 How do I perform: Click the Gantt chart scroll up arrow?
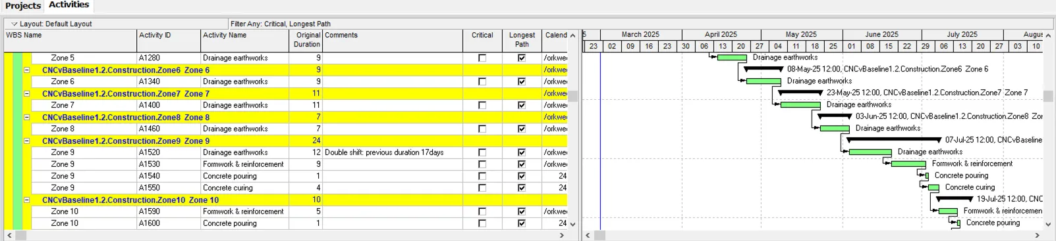tap(1048, 35)
